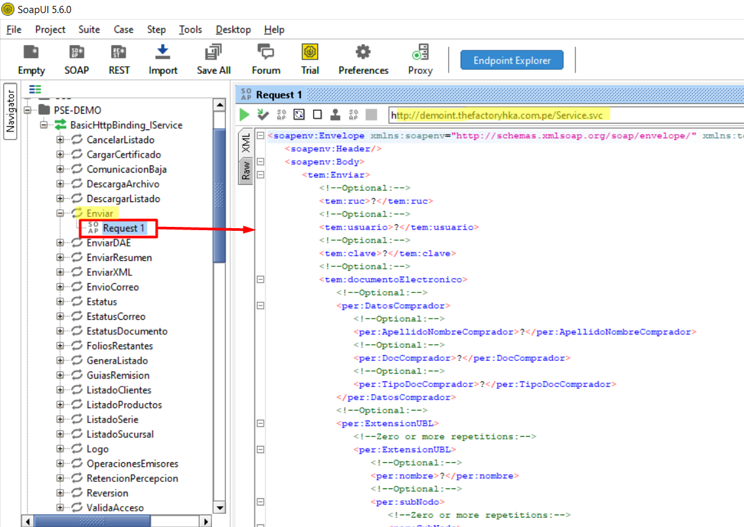Click the Navigator vertical scrollbar up arrow
Viewport: 744px width, 527px height.
tap(219, 105)
